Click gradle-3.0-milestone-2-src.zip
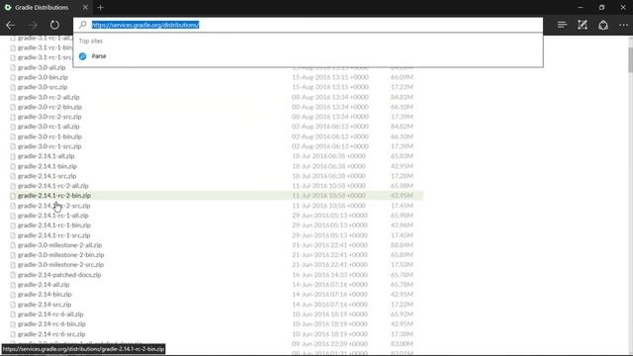Viewport: 633px width, 356px height. pos(60,264)
